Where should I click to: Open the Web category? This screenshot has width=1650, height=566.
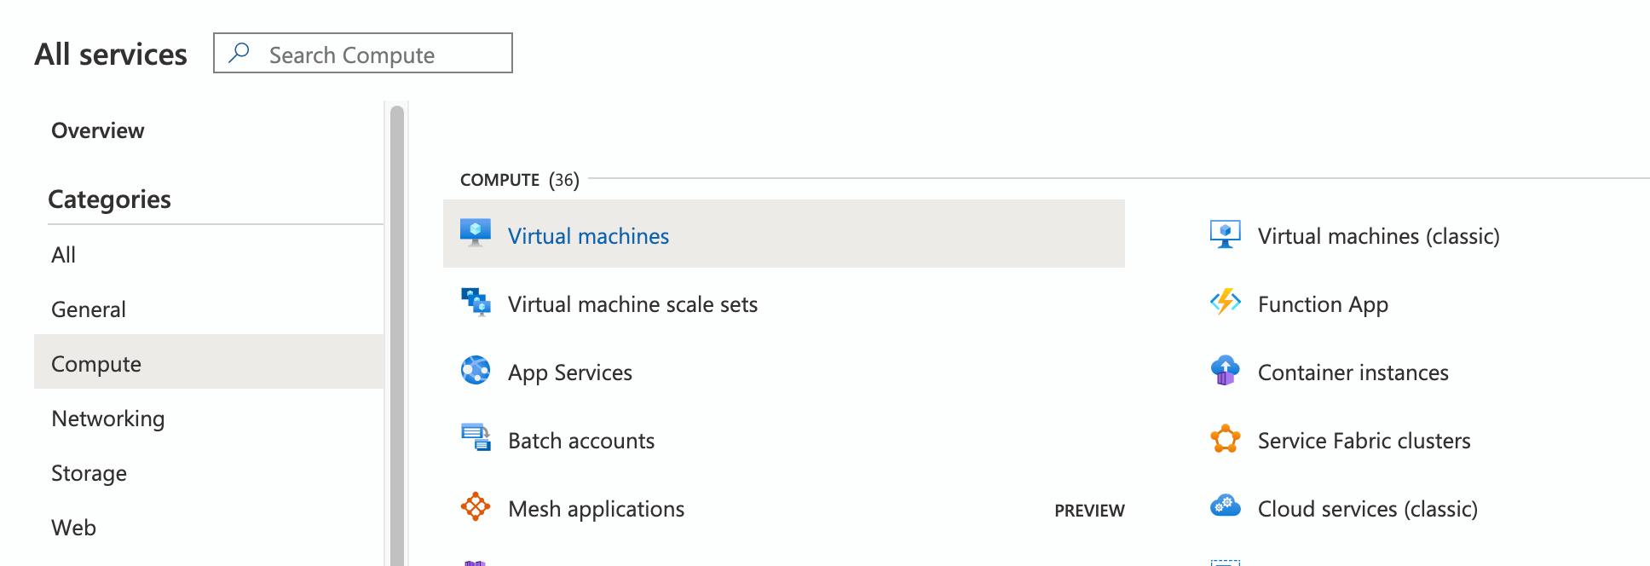[x=74, y=528]
